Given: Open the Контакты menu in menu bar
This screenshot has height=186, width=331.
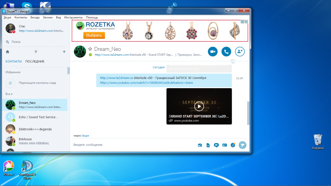Looking at the screenshot, I should pyautogui.click(x=21, y=17).
